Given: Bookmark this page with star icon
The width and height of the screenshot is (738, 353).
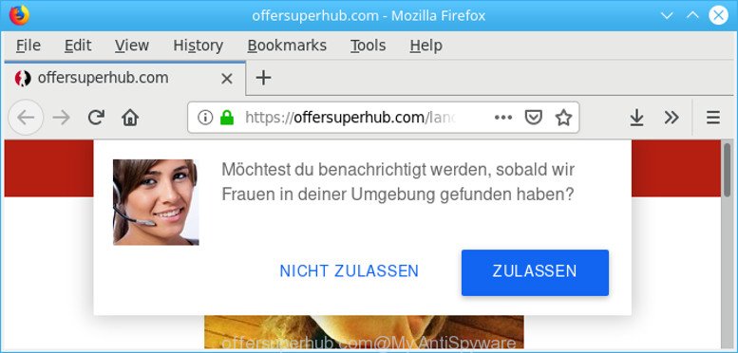Looking at the screenshot, I should (563, 118).
